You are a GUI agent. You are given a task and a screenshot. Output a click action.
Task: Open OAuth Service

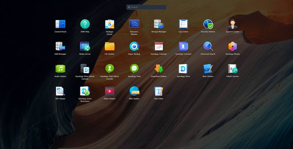coord(233,69)
